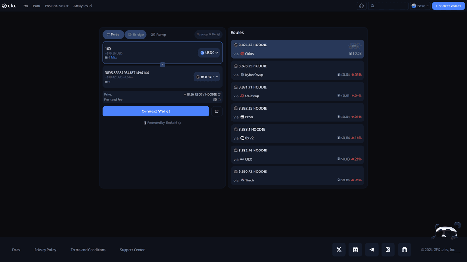Click the 0x v2 logo icon
This screenshot has width=467, height=262.
(x=242, y=138)
